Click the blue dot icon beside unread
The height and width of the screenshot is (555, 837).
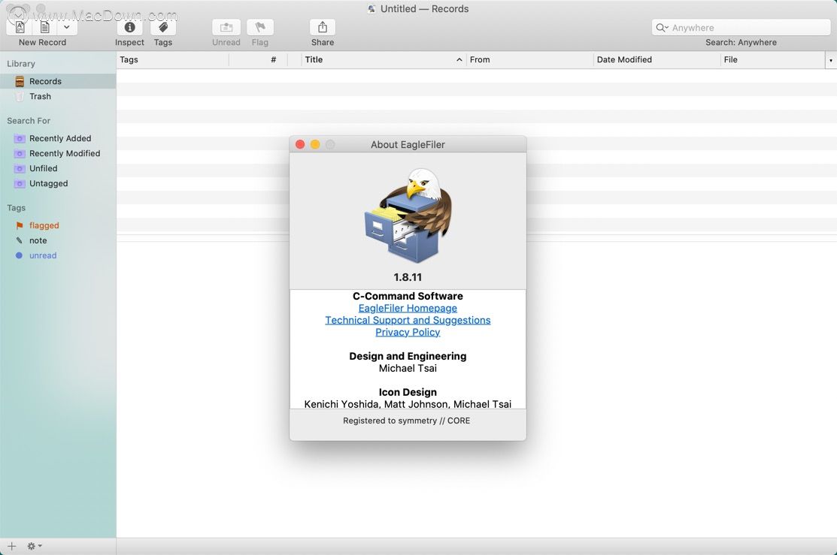click(x=20, y=255)
